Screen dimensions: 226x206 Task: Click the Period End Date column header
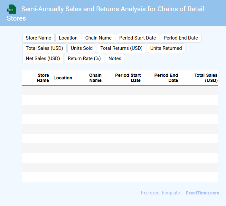click(166, 78)
